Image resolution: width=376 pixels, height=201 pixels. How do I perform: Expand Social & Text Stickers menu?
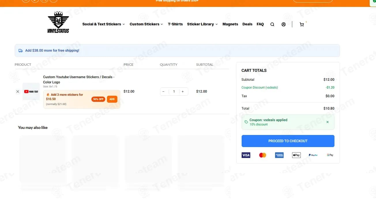[104, 24]
